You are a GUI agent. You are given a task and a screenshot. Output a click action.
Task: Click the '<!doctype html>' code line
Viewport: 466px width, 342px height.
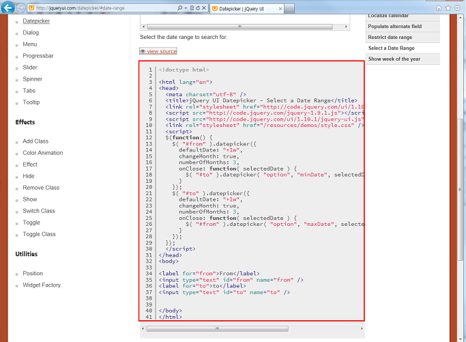pyautogui.click(x=184, y=70)
